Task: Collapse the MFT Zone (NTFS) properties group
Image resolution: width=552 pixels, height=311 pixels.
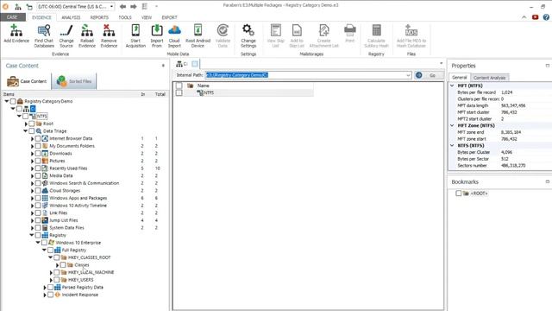Action: coord(452,125)
